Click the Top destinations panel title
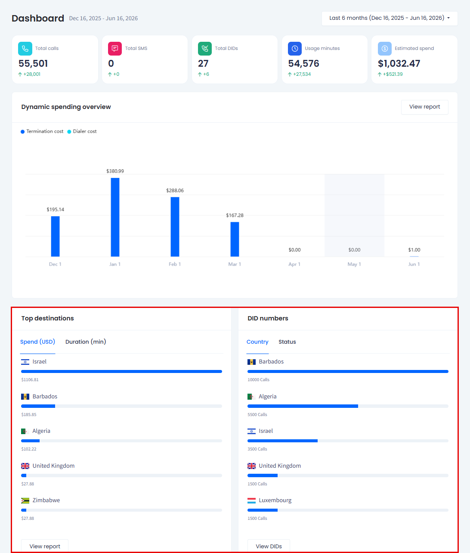The image size is (470, 553). point(47,318)
